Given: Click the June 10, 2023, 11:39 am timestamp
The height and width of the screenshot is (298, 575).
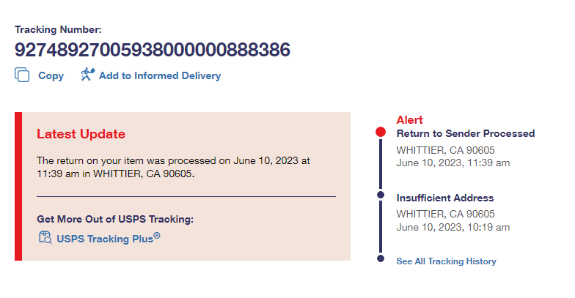Looking at the screenshot, I should coord(453,163).
